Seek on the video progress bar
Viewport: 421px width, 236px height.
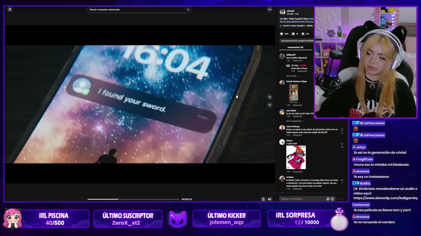(x=133, y=199)
